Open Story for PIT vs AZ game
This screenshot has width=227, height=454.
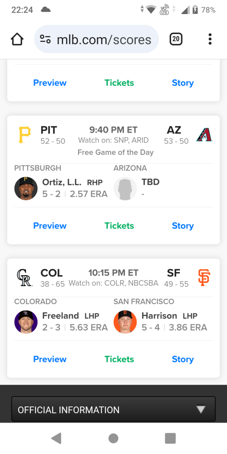click(x=183, y=226)
